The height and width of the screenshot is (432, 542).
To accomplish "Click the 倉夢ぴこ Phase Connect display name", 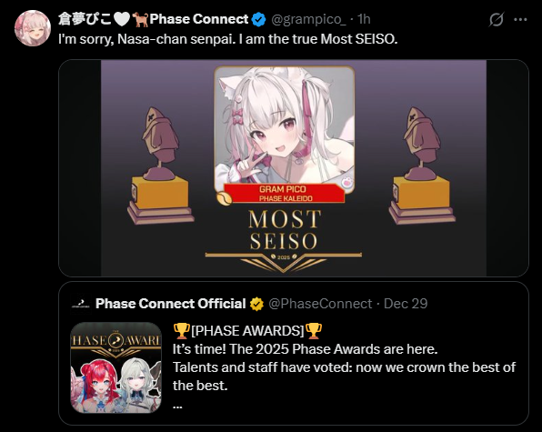I will click(x=153, y=19).
